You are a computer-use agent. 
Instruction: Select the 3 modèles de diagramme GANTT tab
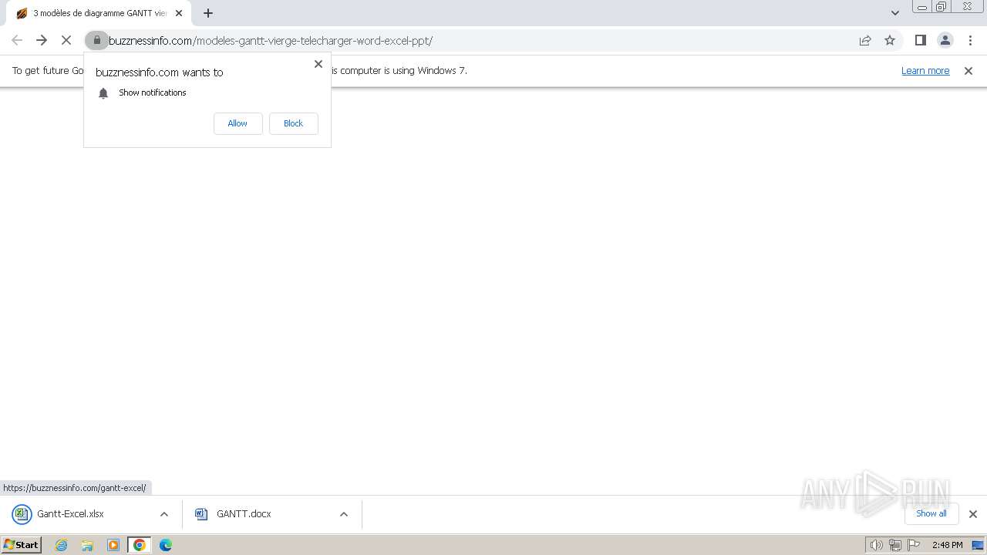click(x=99, y=13)
